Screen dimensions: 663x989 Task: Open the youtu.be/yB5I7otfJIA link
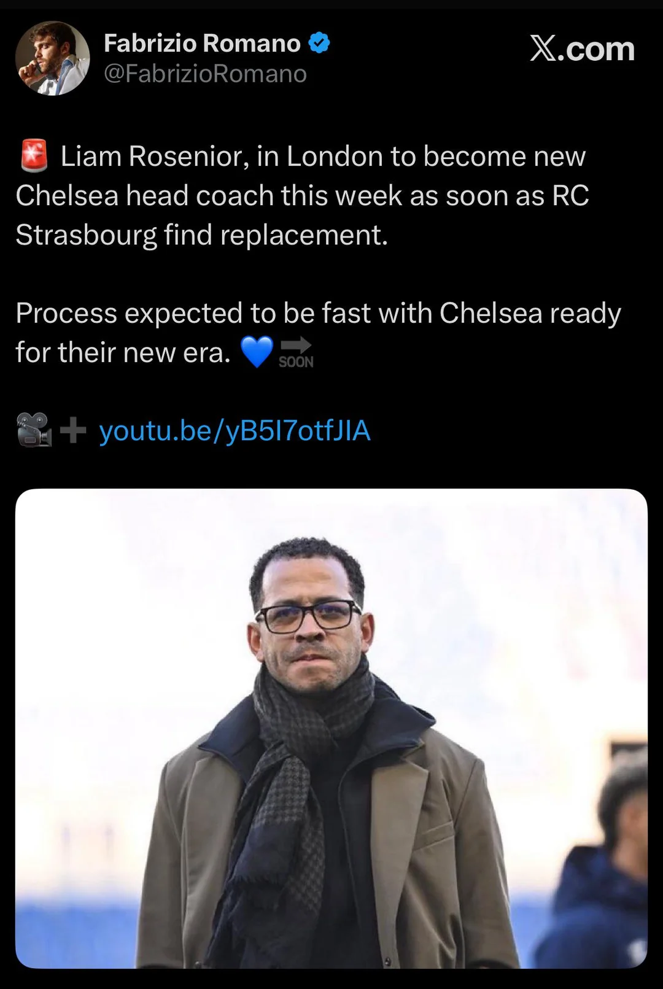point(235,431)
